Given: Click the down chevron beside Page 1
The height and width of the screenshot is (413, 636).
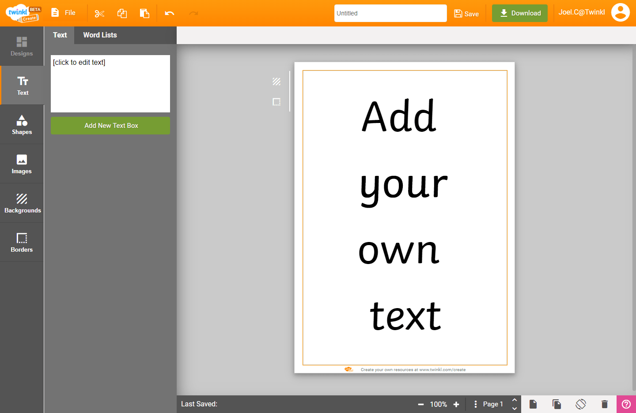Looking at the screenshot, I should (514, 409).
